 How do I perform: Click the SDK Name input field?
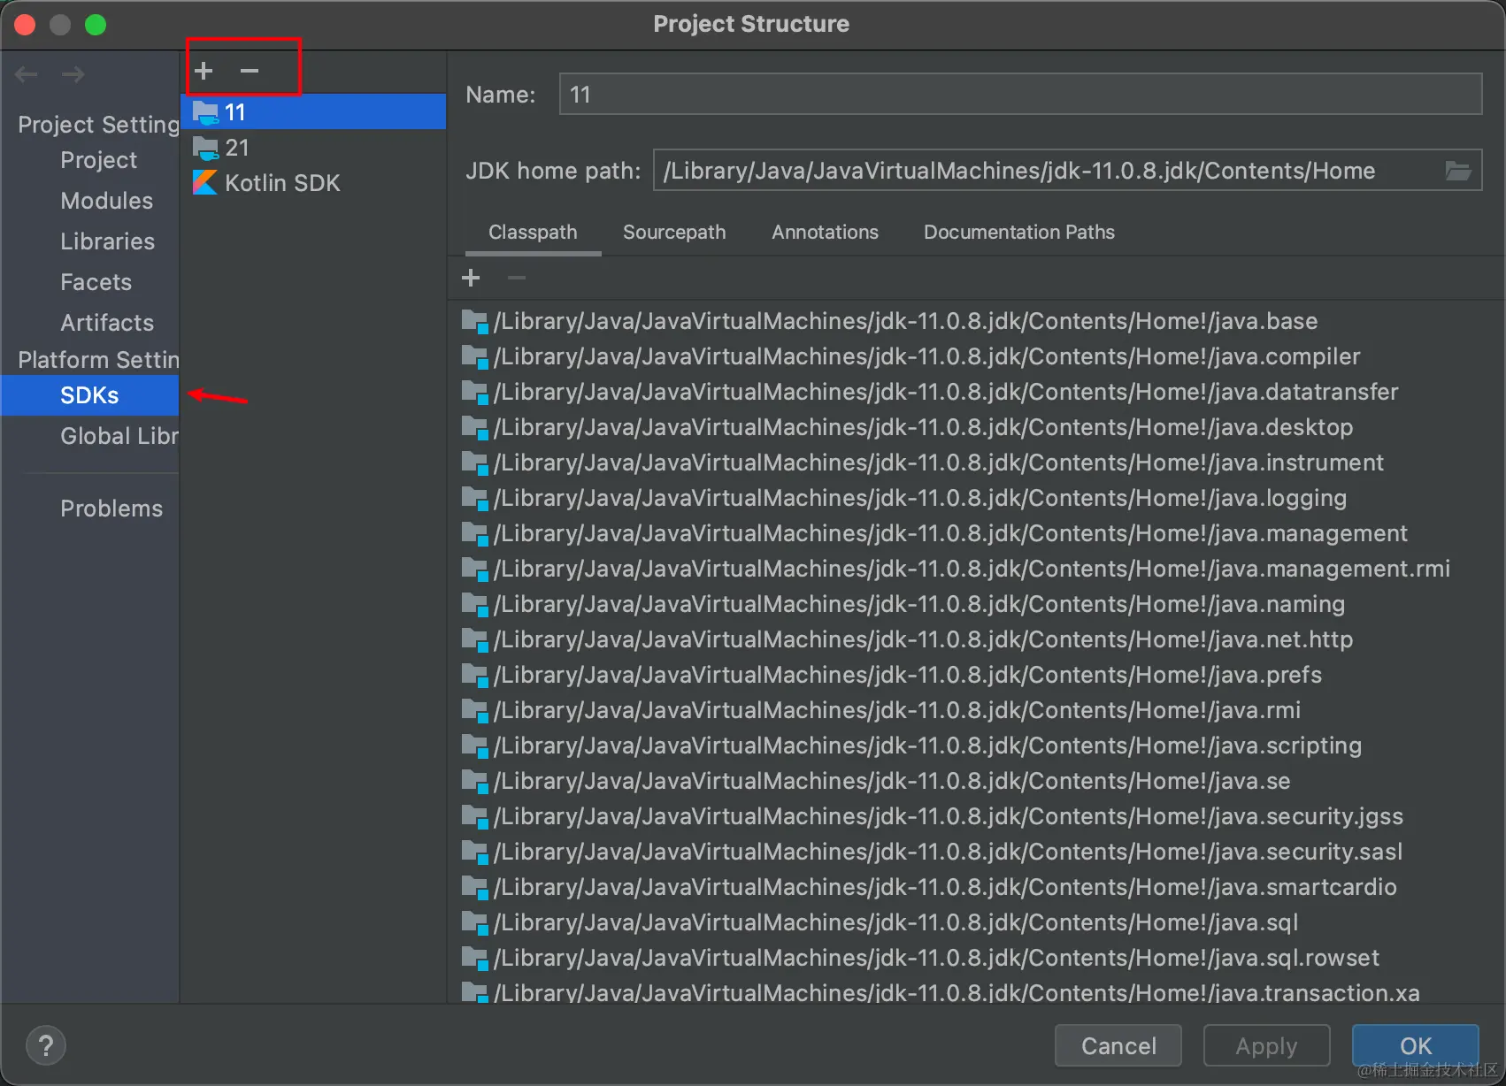(x=1020, y=95)
